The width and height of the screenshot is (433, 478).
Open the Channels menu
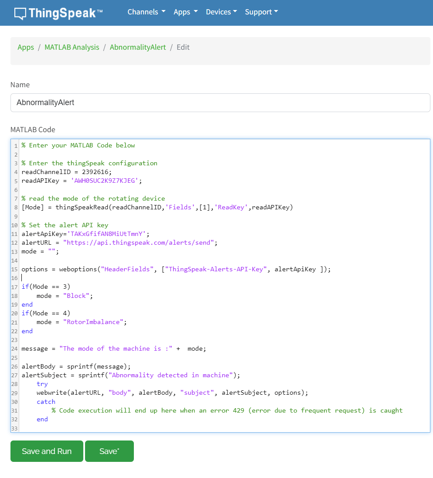pos(143,12)
